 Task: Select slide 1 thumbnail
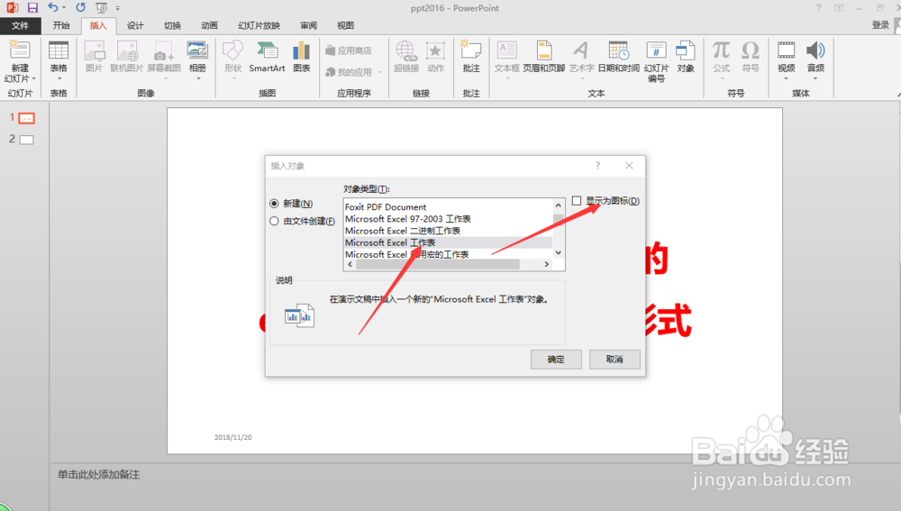coord(26,118)
